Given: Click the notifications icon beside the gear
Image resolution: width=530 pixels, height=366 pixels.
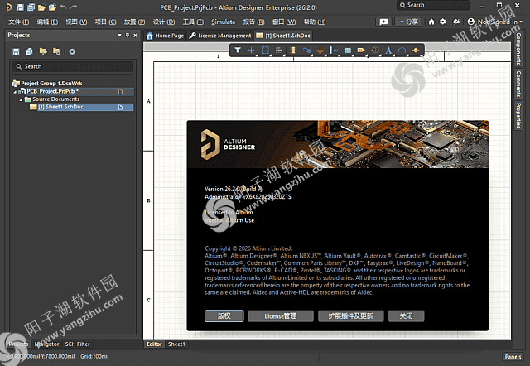Looking at the screenshot, I should click(456, 22).
